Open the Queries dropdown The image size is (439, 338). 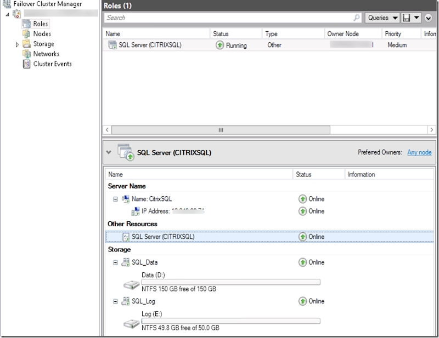pos(382,18)
